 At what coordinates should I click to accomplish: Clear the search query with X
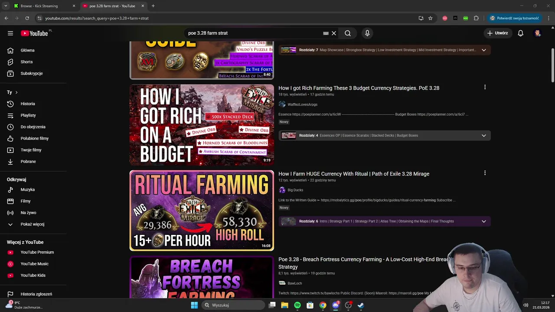(334, 33)
